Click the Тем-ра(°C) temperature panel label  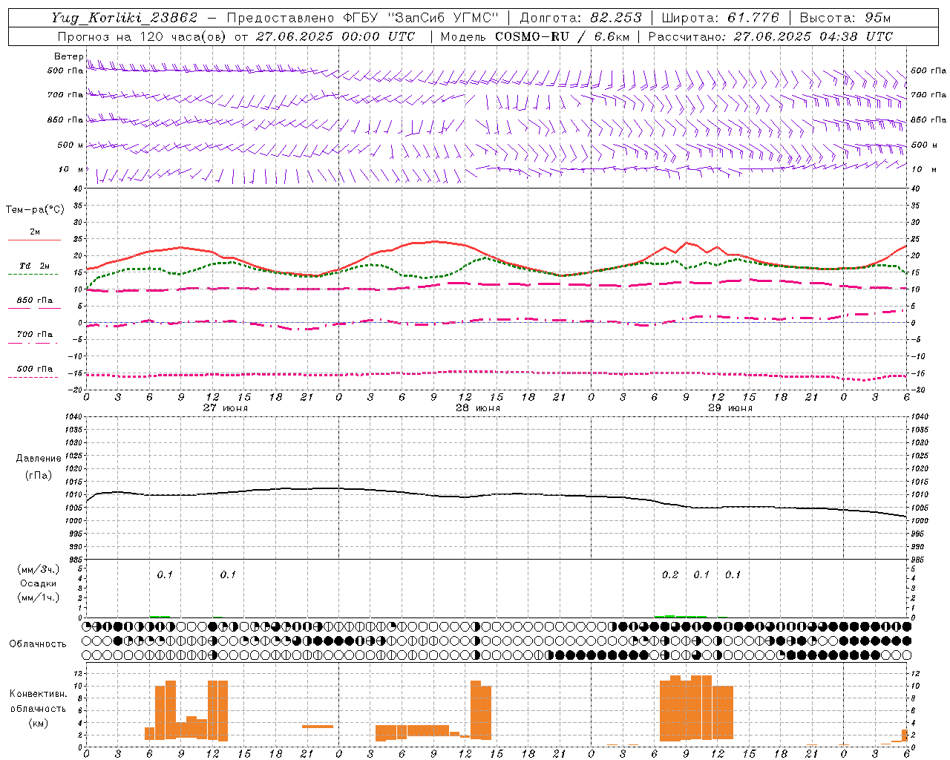click(35, 210)
